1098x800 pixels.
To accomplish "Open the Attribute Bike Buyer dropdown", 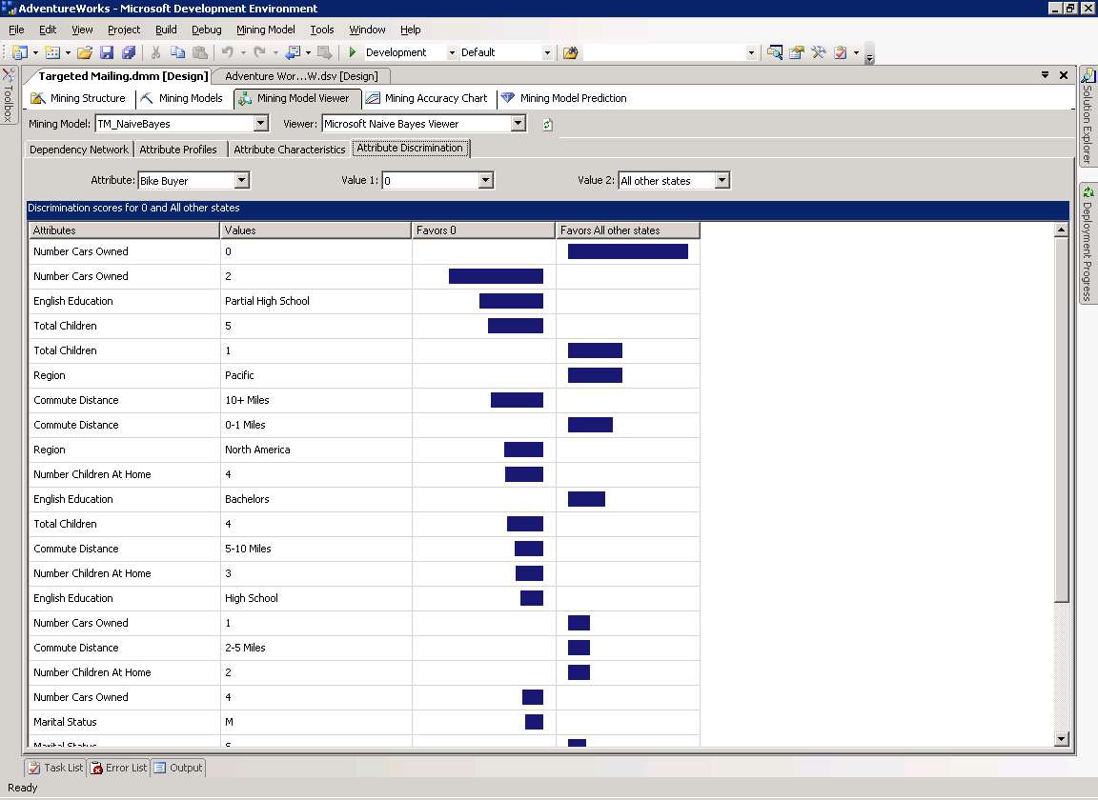I will pyautogui.click(x=241, y=181).
